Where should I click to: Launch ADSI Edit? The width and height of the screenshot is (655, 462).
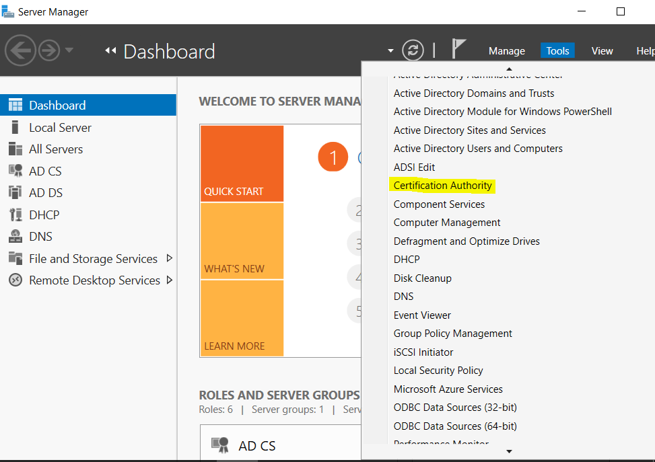tap(414, 167)
